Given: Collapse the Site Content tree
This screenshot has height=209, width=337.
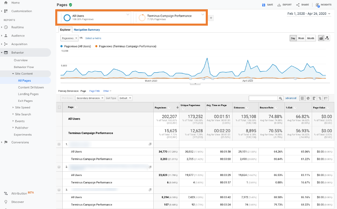Looking at the screenshot, I should coord(13,73).
